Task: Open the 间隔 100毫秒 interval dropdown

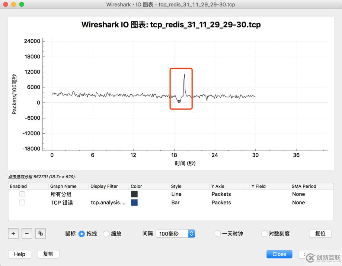Action: 175,234
